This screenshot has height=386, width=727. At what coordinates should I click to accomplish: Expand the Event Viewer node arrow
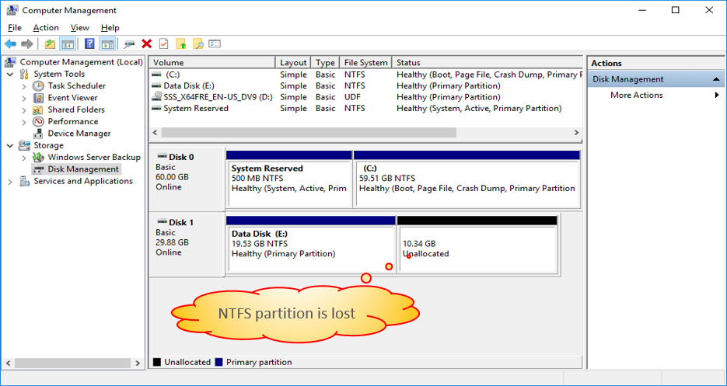point(24,98)
